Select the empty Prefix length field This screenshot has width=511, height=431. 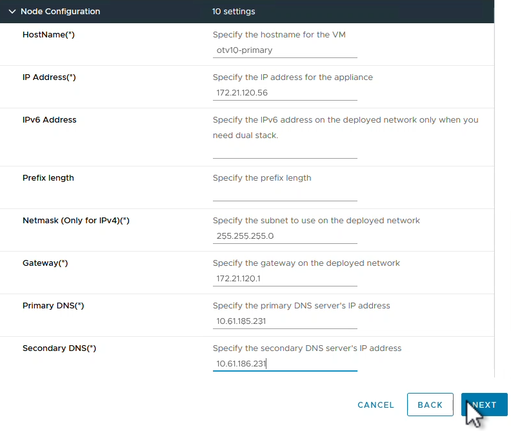tap(285, 194)
